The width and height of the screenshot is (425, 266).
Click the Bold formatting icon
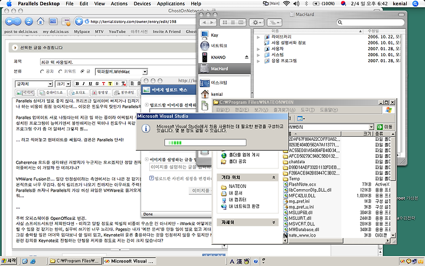[77, 83]
